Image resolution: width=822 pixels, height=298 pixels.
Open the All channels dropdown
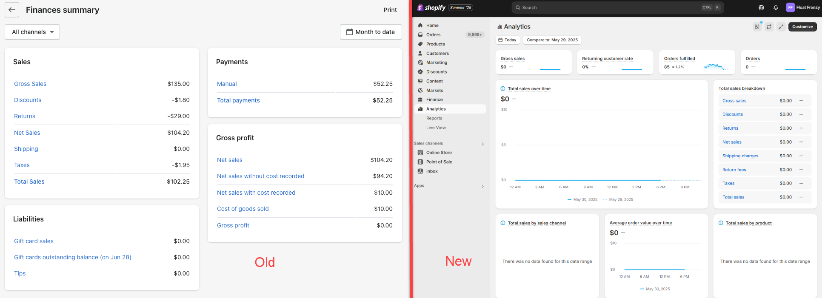point(32,32)
